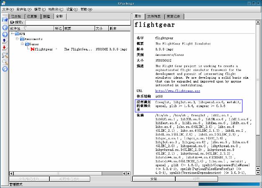This screenshot has height=188, width=262.
Task: Open the http://www.flightgear.org link
Action: click(177, 91)
